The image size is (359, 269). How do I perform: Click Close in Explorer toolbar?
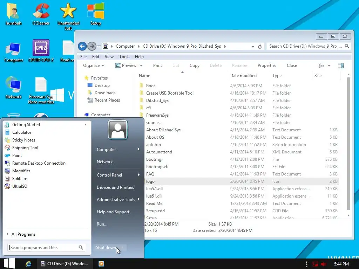(292, 65)
